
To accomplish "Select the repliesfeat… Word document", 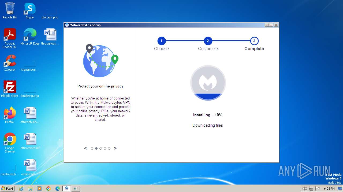I will tap(30, 167).
